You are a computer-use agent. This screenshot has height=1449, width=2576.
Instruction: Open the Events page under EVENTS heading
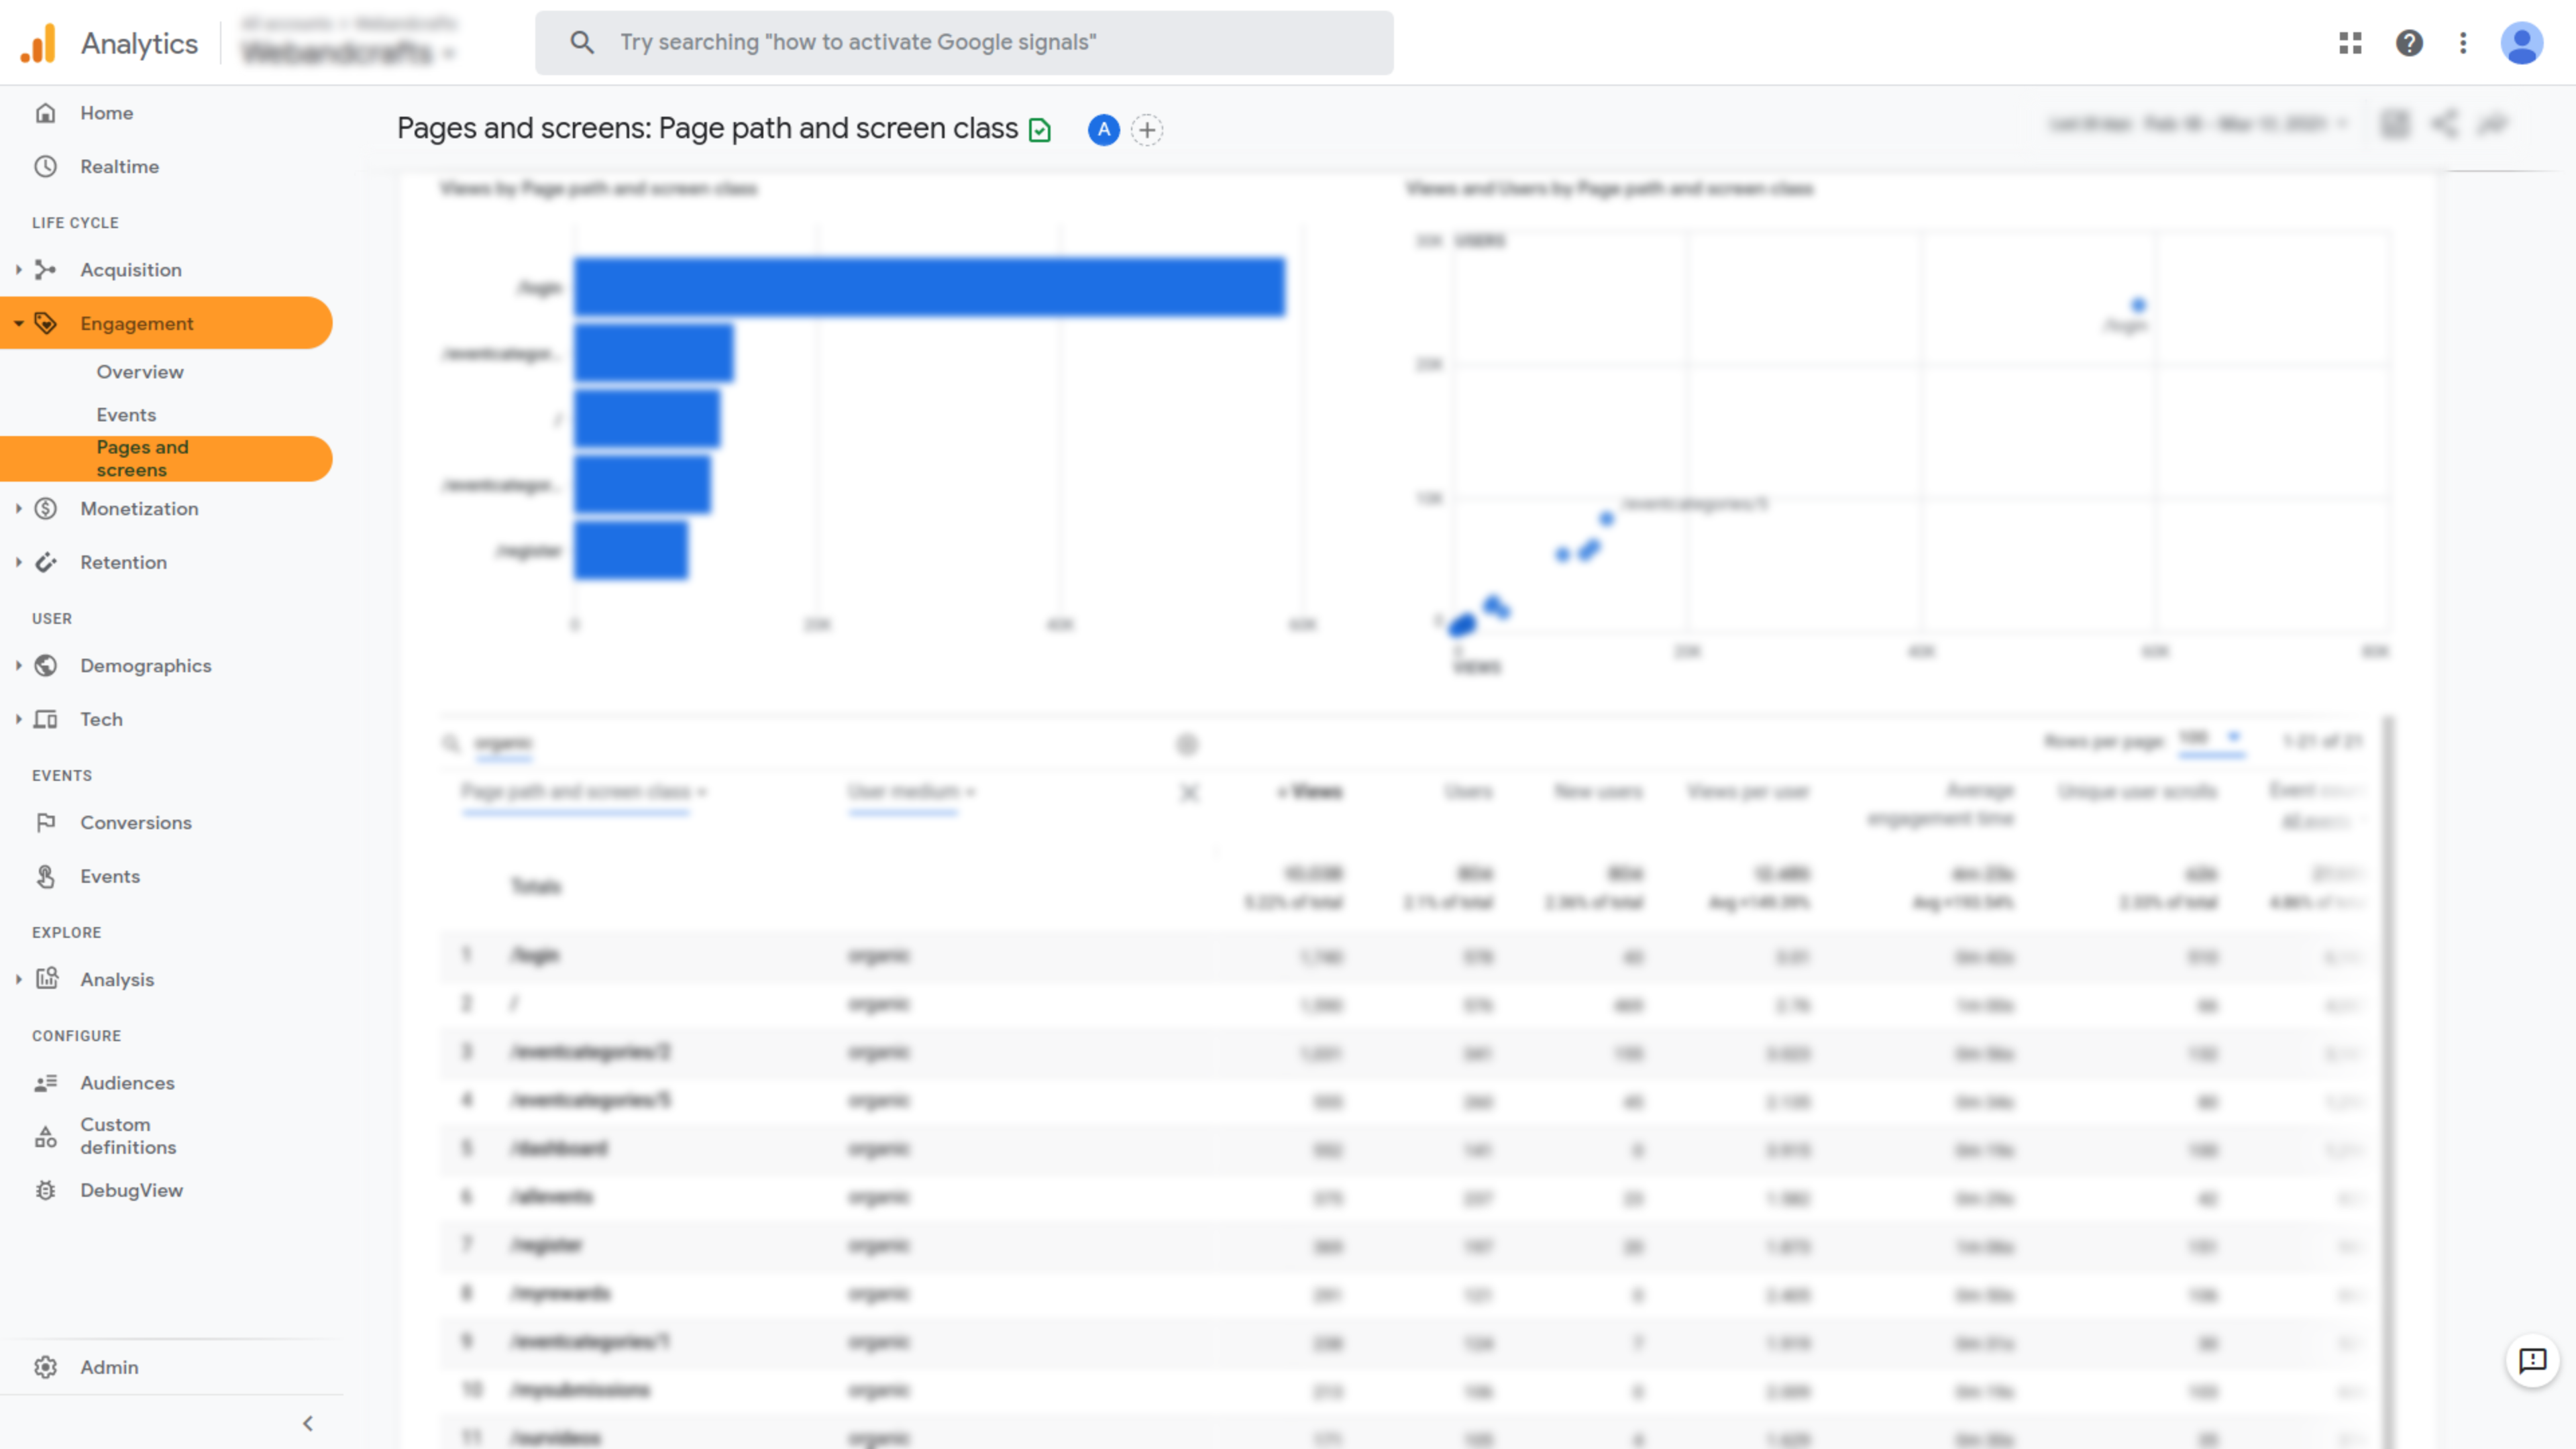(110, 876)
